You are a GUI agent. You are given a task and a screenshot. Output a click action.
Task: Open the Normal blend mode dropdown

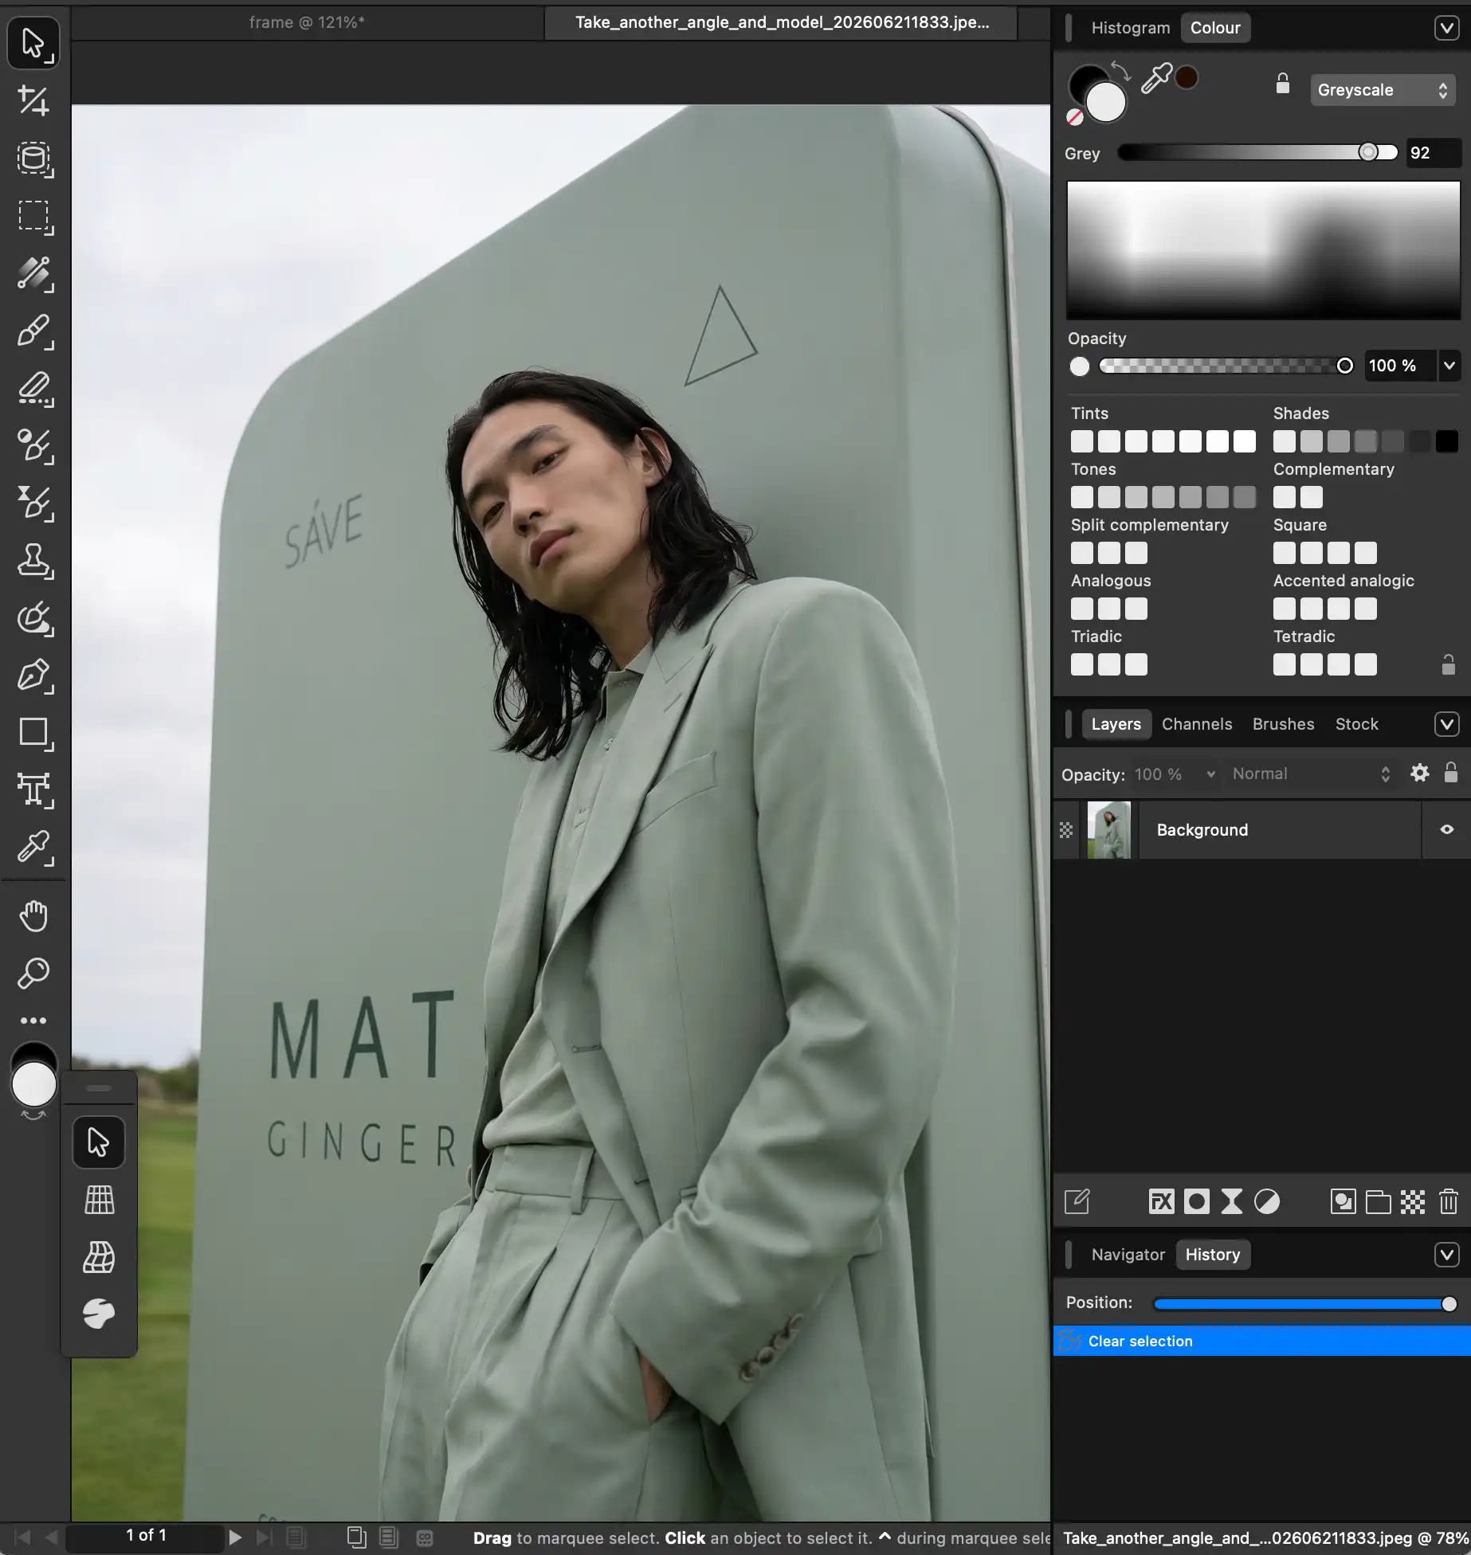[1311, 774]
